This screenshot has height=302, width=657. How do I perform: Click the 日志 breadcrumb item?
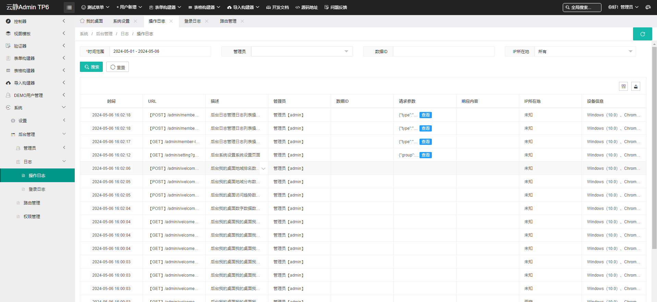125,34
